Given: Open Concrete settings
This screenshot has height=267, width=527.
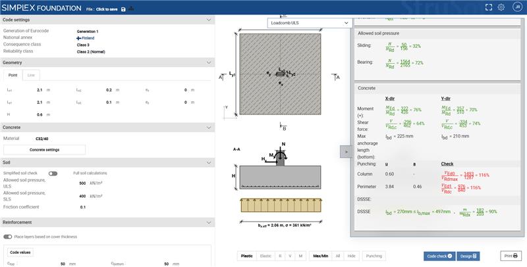Looking at the screenshot, I should tap(44, 149).
